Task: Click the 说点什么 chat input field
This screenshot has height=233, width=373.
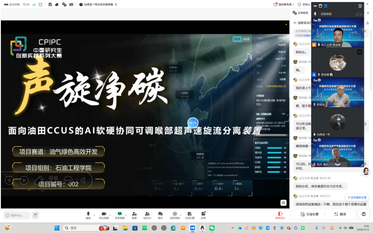Action: tap(16, 215)
